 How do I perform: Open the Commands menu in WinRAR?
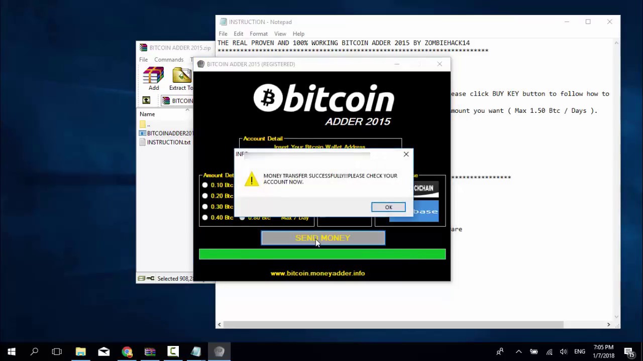(169, 60)
